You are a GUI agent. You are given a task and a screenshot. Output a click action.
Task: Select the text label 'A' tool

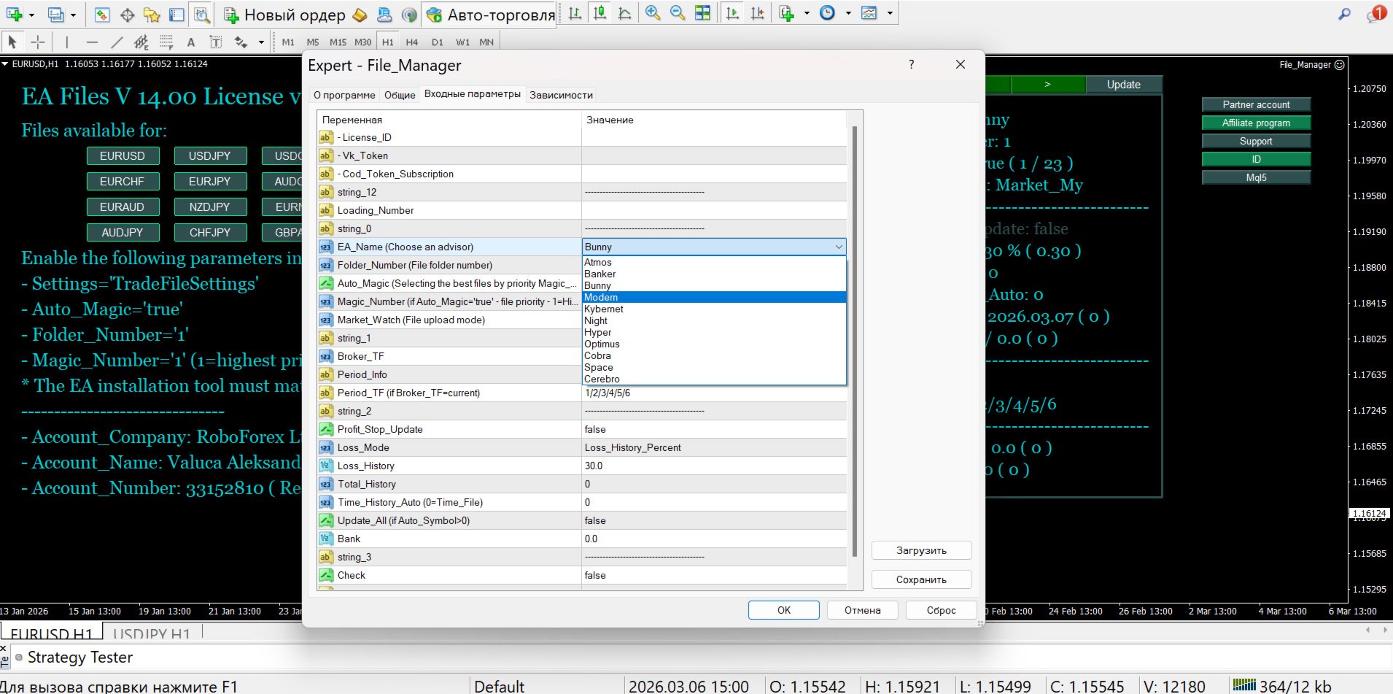point(191,42)
